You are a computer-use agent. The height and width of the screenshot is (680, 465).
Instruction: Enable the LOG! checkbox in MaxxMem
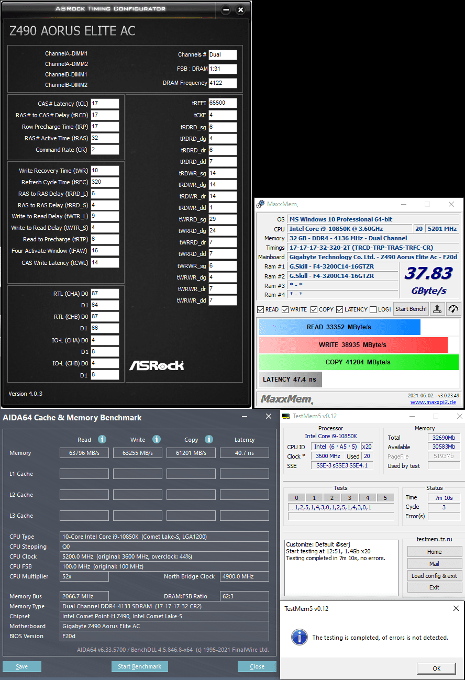[x=373, y=309]
